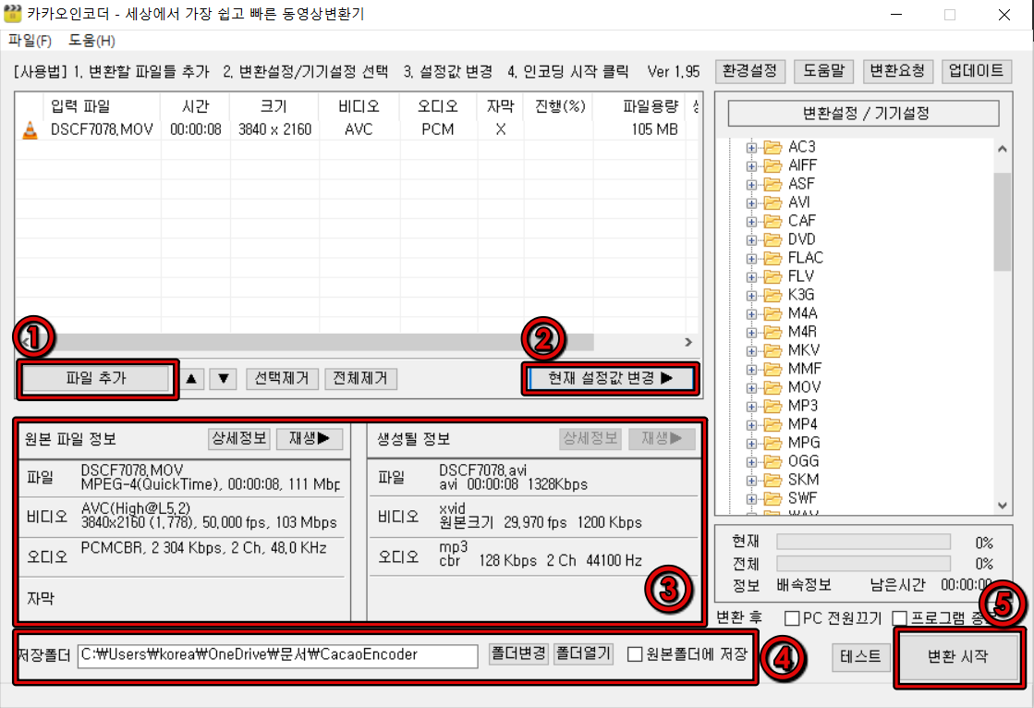Click the 파일 추가 button
This screenshot has height=708, width=1034.
[96, 378]
